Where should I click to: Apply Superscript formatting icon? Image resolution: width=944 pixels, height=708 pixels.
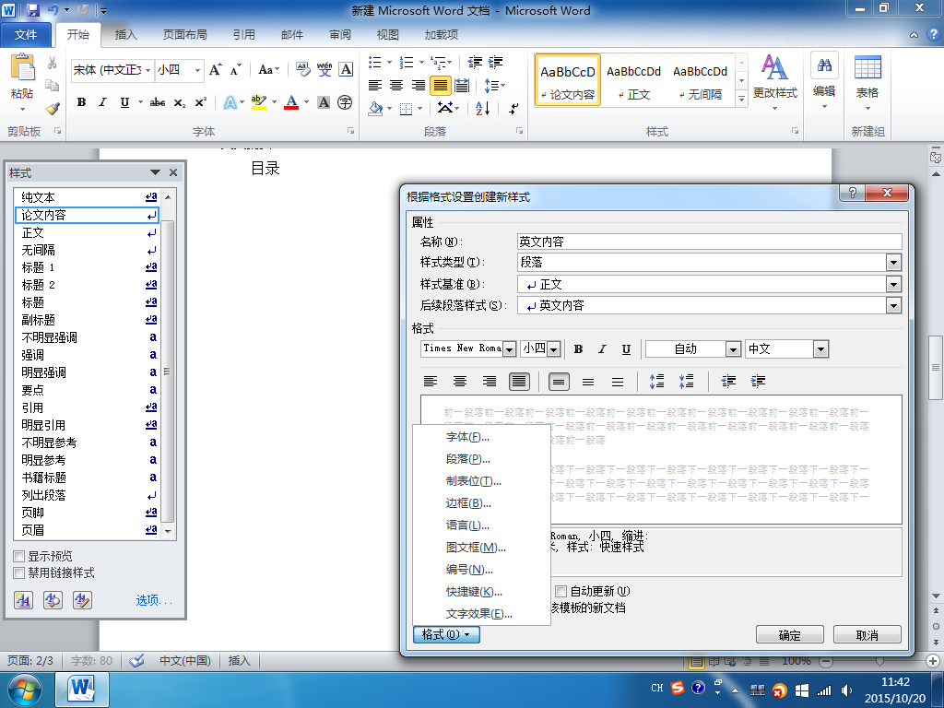(x=200, y=102)
